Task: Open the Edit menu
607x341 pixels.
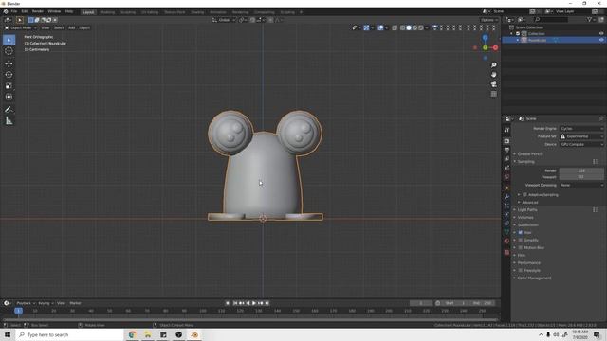Action: (25, 12)
